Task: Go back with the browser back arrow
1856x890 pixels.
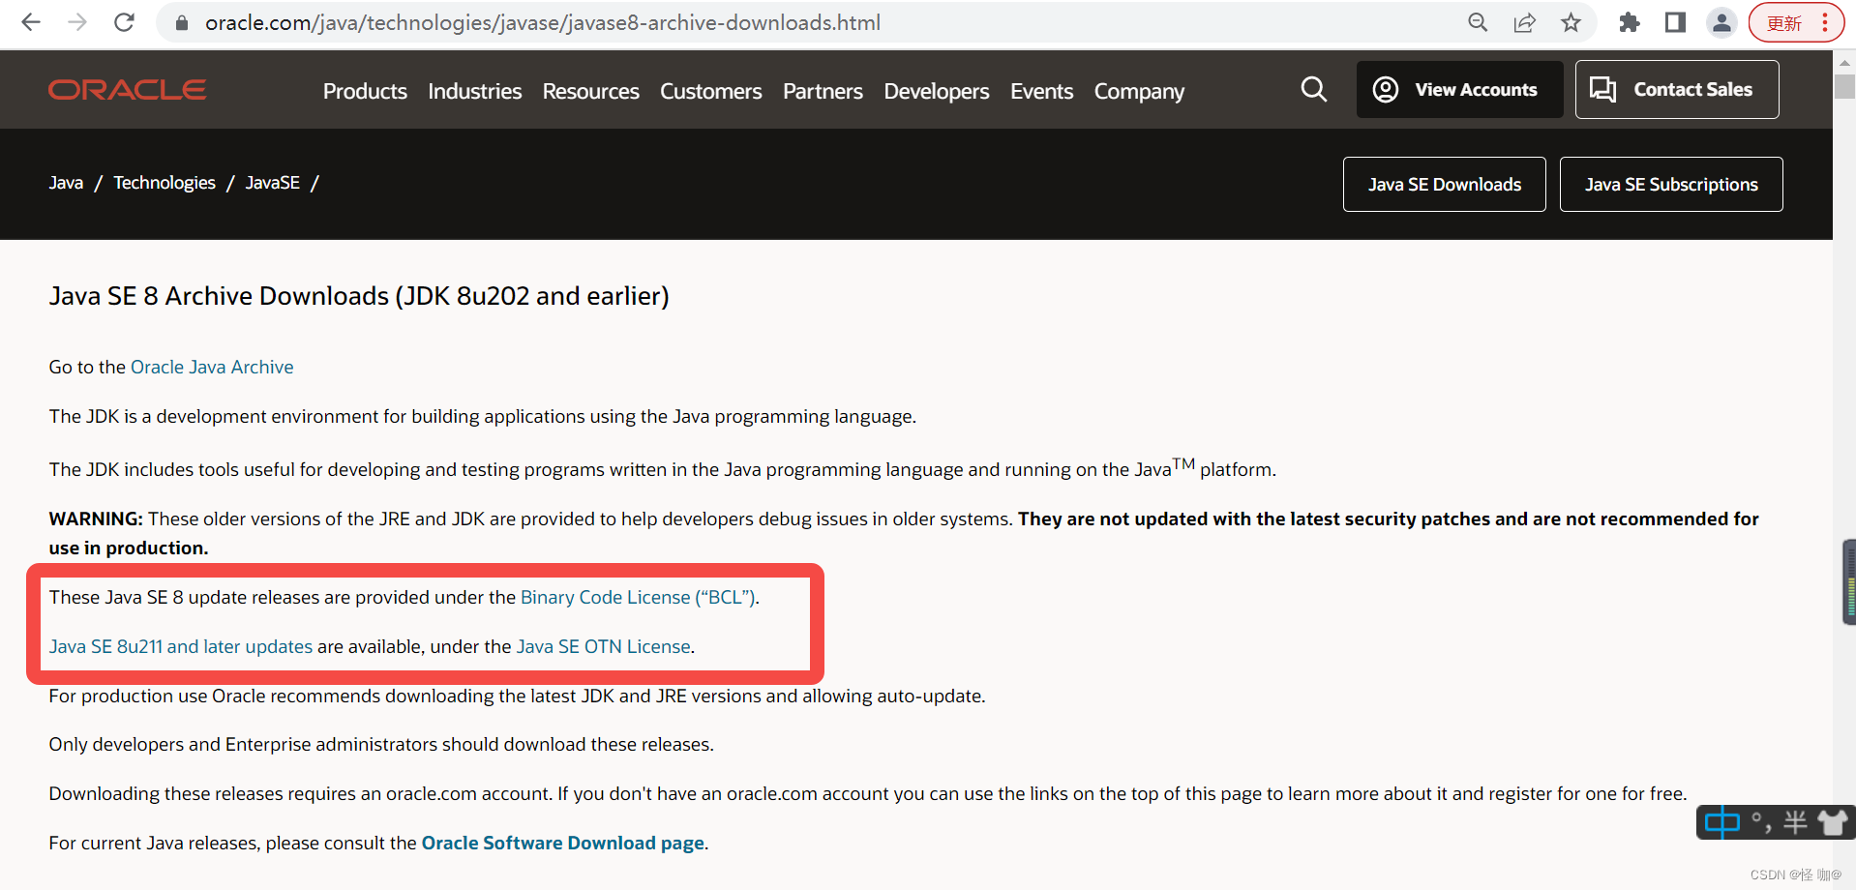Action: (x=31, y=22)
